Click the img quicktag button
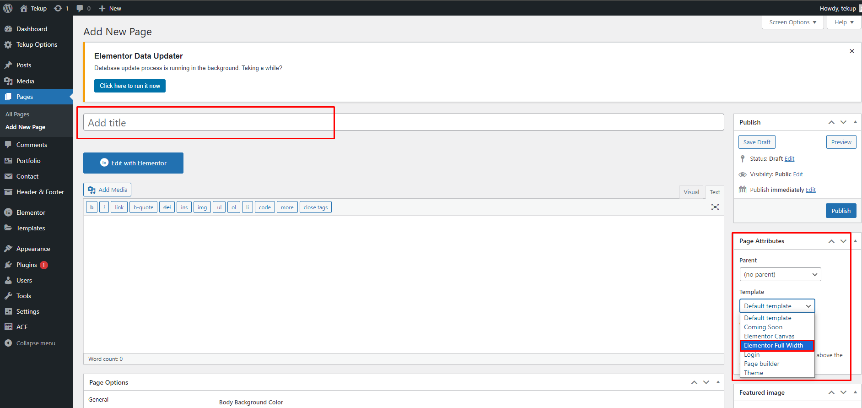 202,207
